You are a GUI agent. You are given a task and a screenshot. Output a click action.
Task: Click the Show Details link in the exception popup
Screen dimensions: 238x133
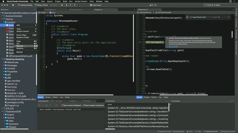173,47
